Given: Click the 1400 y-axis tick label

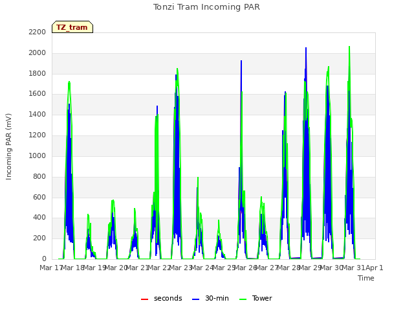Looking at the screenshot, I should (x=38, y=115).
